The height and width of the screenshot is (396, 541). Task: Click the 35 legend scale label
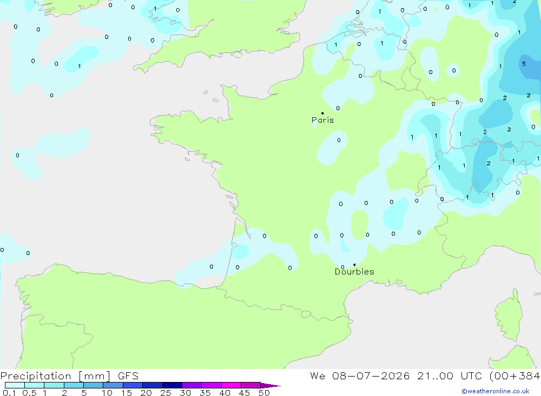205,393
